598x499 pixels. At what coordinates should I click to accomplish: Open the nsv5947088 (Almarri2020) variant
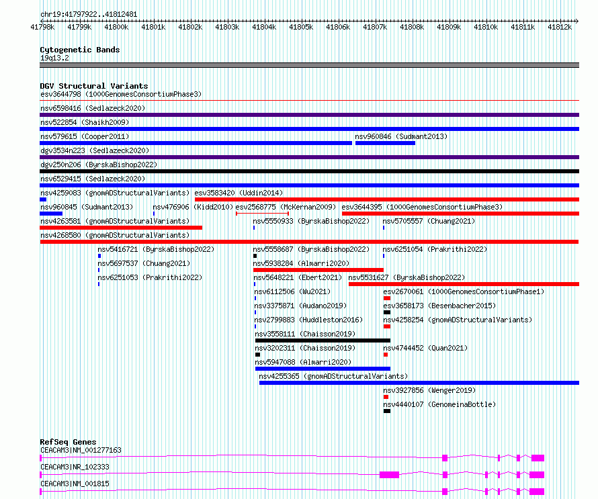[x=303, y=362]
